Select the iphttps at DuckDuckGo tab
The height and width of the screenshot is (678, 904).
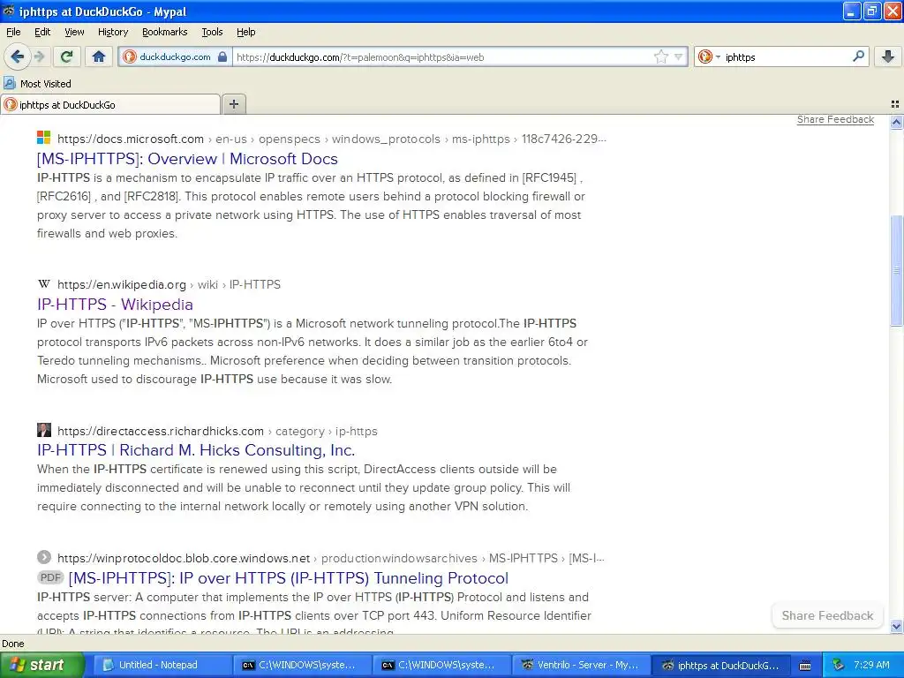coord(110,104)
